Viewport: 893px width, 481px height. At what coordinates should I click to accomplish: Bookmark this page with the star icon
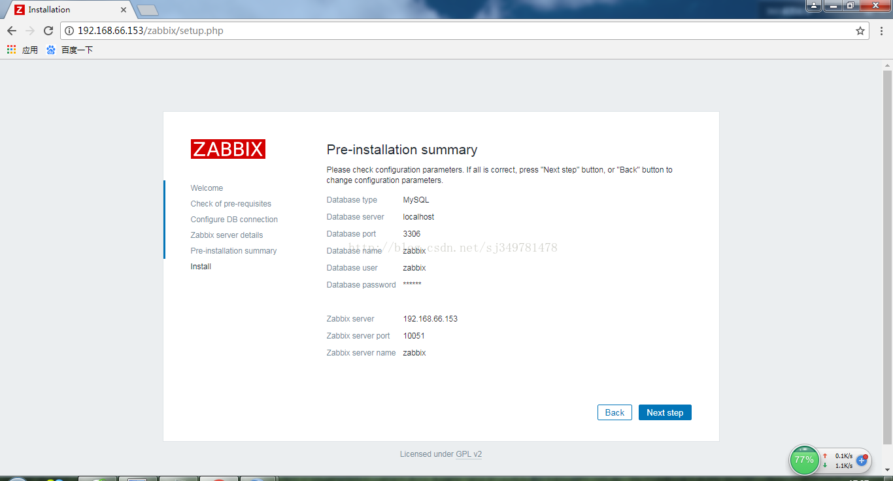pyautogui.click(x=860, y=31)
